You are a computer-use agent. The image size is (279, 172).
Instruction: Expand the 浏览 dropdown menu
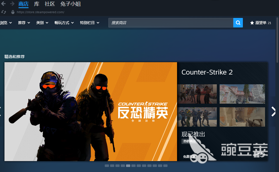(x=6, y=23)
